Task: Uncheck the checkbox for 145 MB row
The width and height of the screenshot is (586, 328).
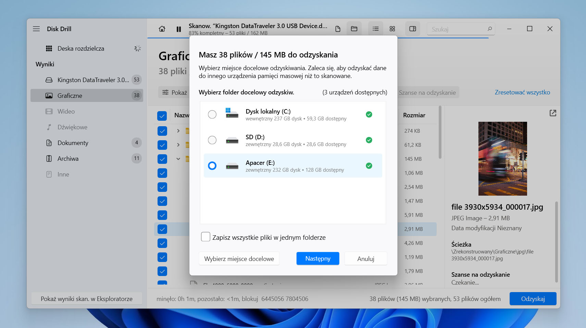Action: pyautogui.click(x=162, y=159)
